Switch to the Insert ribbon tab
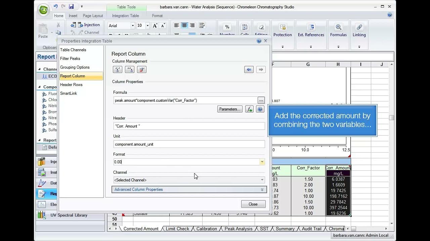 [73, 16]
